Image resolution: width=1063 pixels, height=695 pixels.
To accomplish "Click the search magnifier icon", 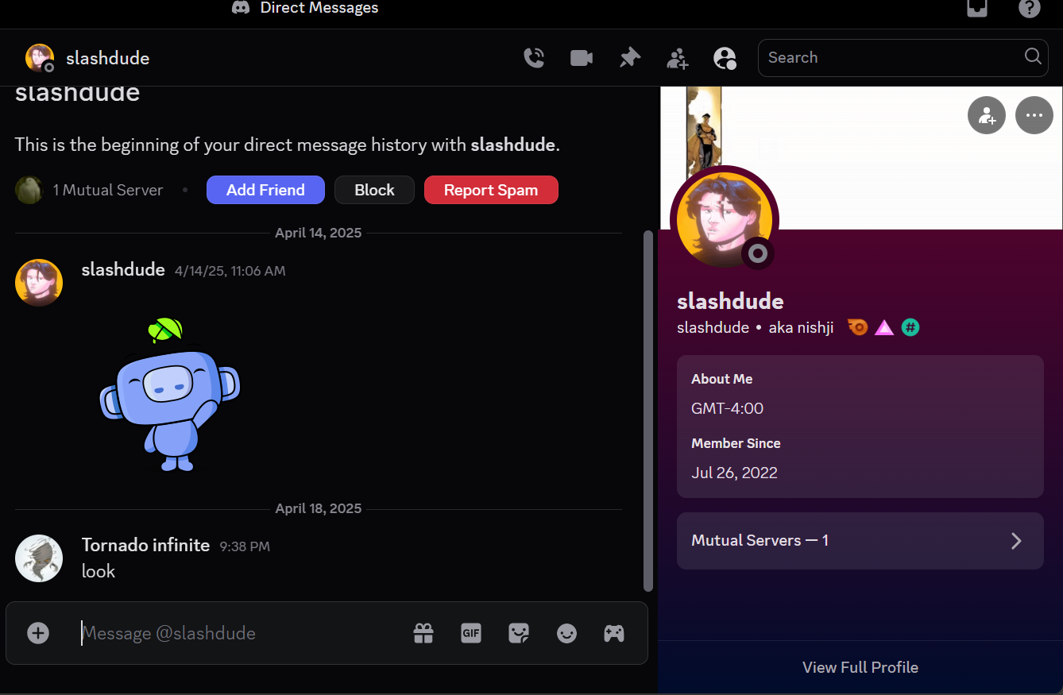I will (1033, 56).
